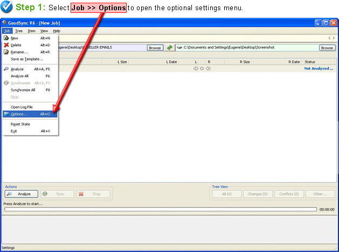Open the Job menu
The height and width of the screenshot is (252, 339).
click(x=7, y=31)
